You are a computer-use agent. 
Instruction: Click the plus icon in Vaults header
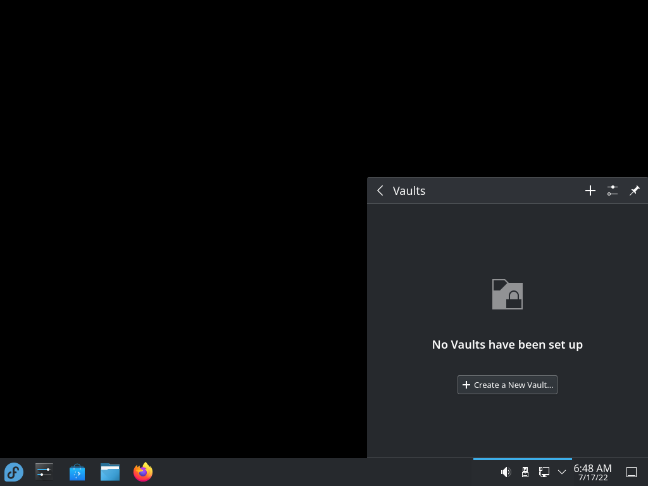point(590,190)
